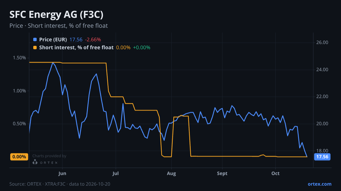The image size is (341, 191).
Task: Open the ortex.com link
Action: [x=320, y=184]
